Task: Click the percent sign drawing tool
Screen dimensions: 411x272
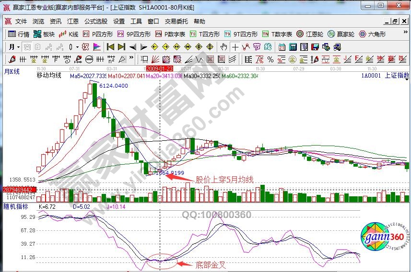Action: 270,59
